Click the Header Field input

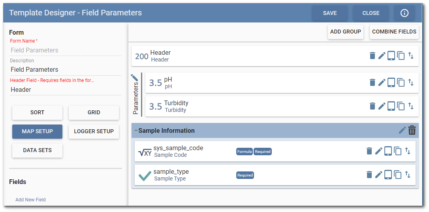[x=65, y=89]
